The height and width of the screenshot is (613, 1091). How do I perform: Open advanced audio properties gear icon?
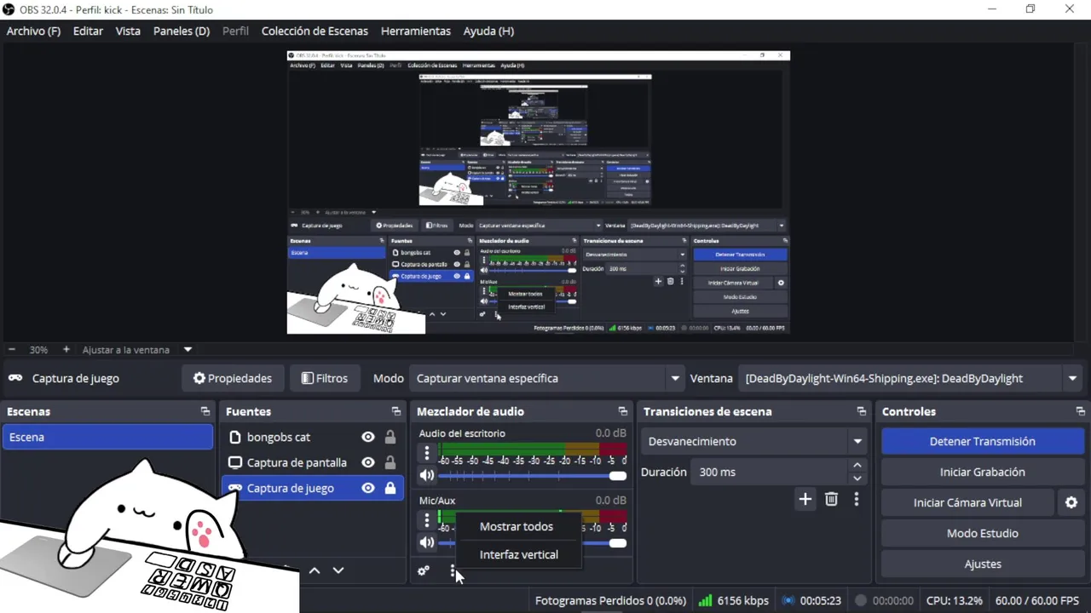tap(424, 570)
